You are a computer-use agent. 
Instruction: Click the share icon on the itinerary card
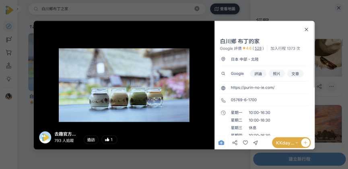click(319, 87)
